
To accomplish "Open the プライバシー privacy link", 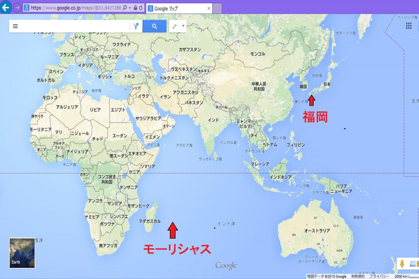I will tap(379, 276).
